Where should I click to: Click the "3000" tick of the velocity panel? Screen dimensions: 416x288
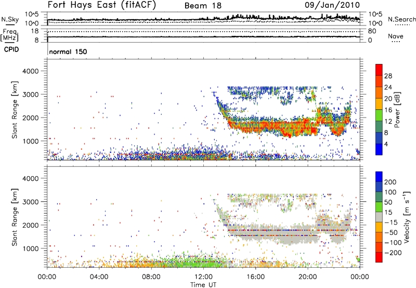31,202
